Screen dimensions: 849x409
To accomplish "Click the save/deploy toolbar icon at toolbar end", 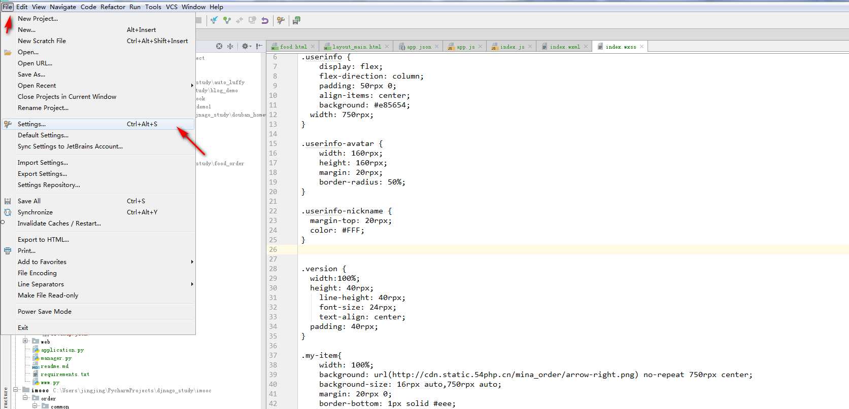I will coord(296,20).
